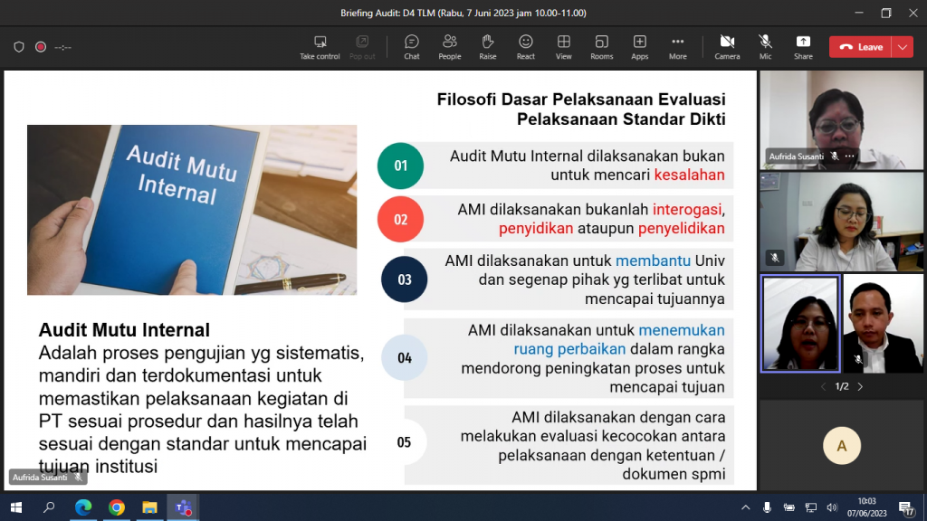This screenshot has width=927, height=521.
Task: Click the Share content button
Action: pyautogui.click(x=803, y=46)
